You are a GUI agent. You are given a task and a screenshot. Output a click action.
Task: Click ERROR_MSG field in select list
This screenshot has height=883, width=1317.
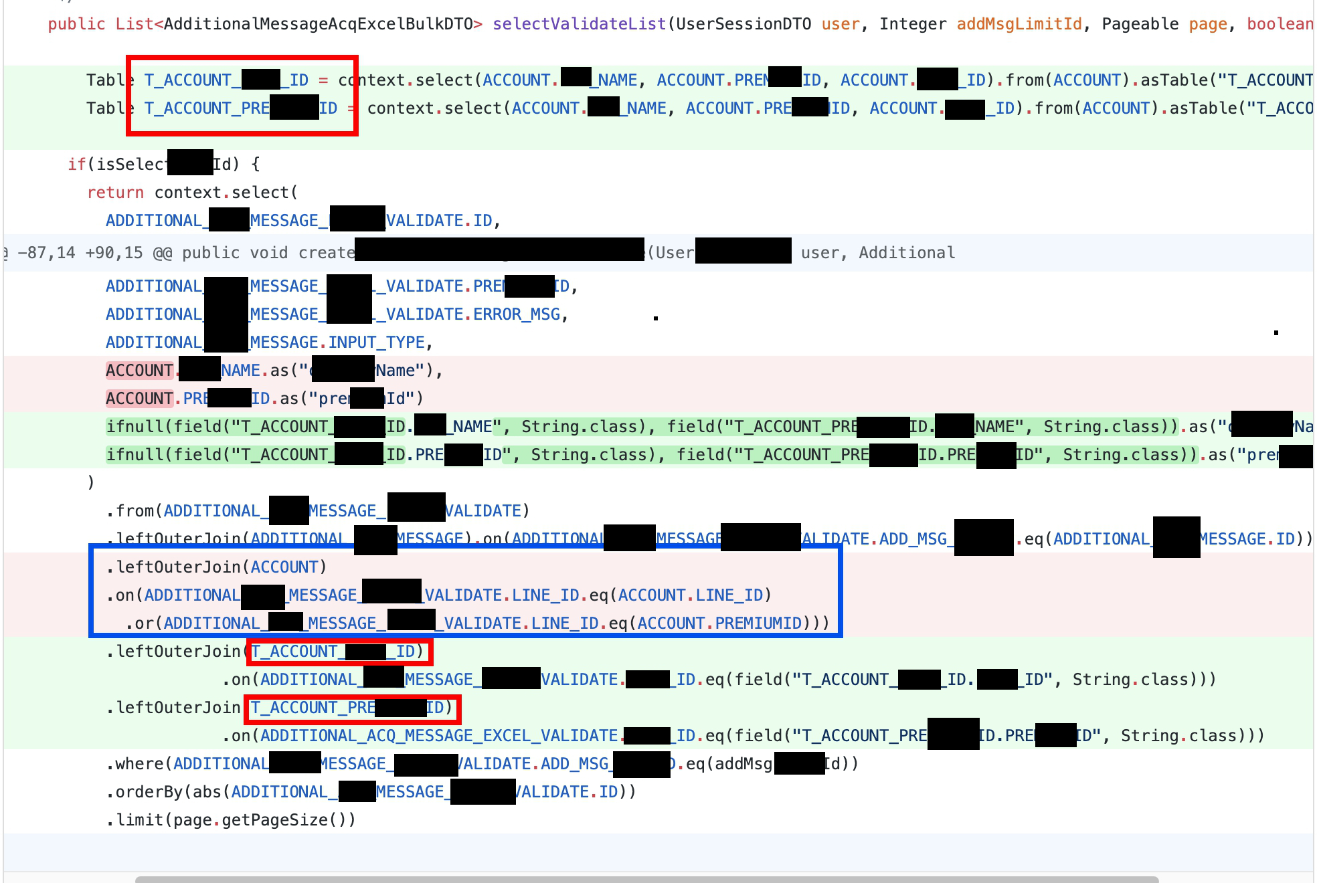click(517, 314)
